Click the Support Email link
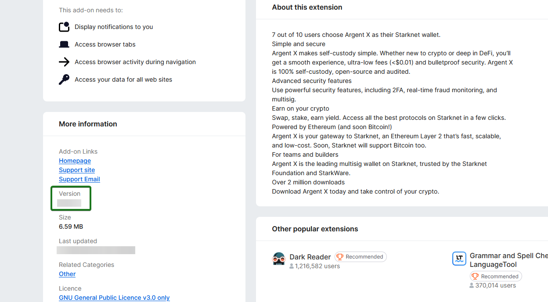 tap(79, 179)
